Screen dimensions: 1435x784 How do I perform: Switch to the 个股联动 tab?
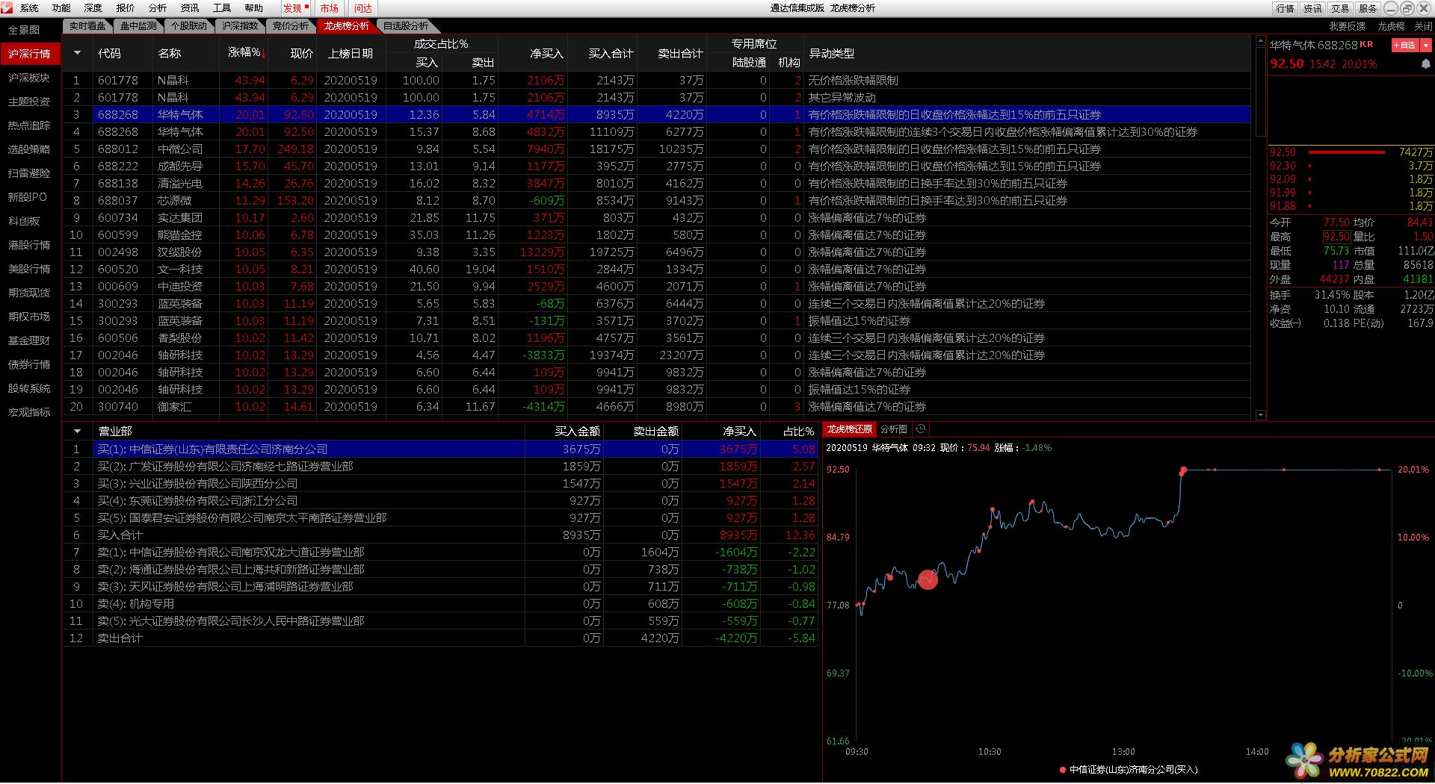(x=189, y=26)
